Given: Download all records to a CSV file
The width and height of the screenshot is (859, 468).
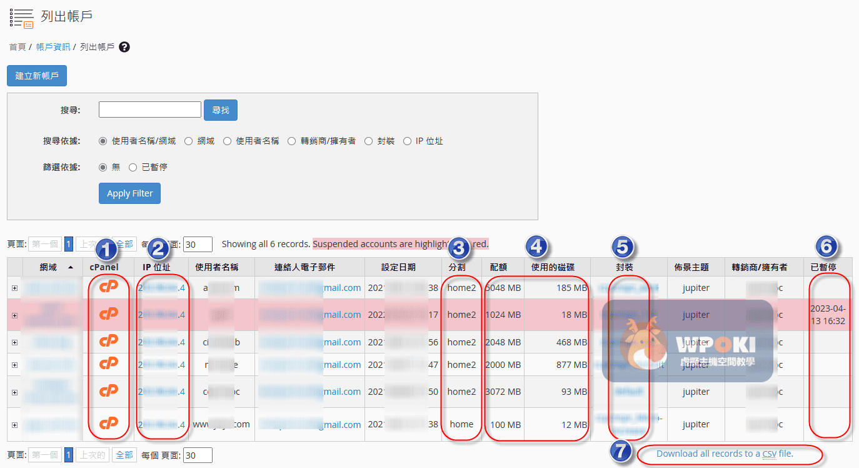Looking at the screenshot, I should [x=725, y=454].
